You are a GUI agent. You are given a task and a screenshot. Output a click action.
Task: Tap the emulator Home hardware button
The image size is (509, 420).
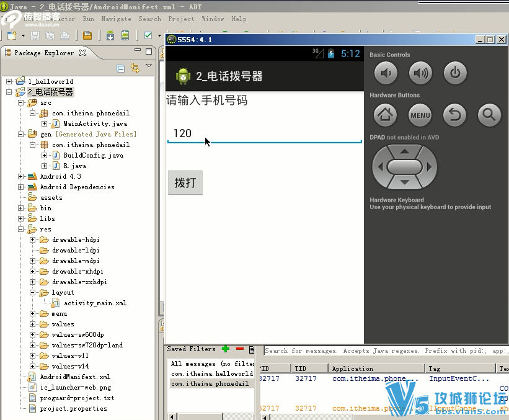pyautogui.click(x=386, y=115)
